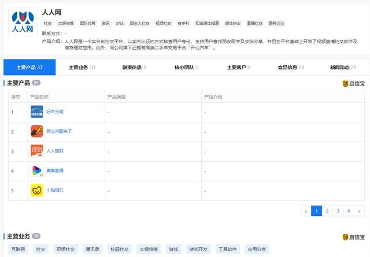
Task: Open the 新闻动态 25 tab
Action: 343,68
